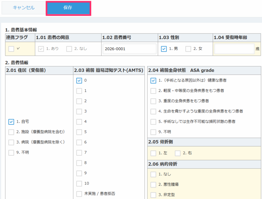Tick AMTS score 4 checkbox
Viewport: 262px width, 199px height.
(79, 122)
